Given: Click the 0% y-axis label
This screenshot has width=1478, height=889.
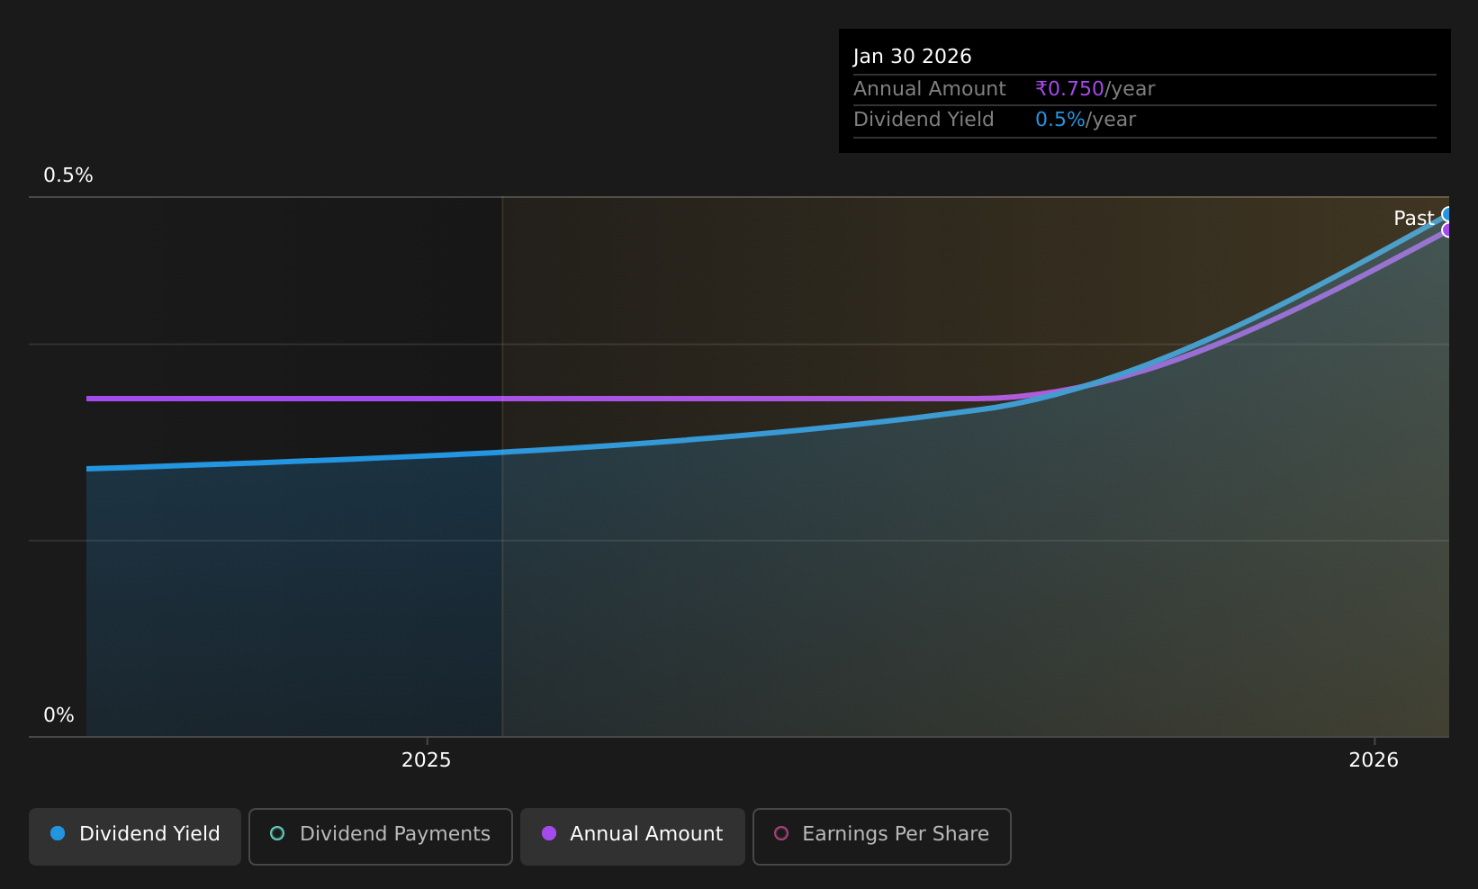Looking at the screenshot, I should (59, 715).
